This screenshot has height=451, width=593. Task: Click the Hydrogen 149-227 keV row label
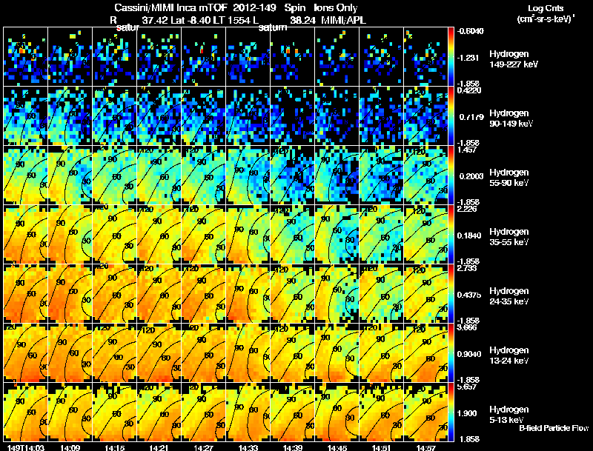click(x=513, y=59)
